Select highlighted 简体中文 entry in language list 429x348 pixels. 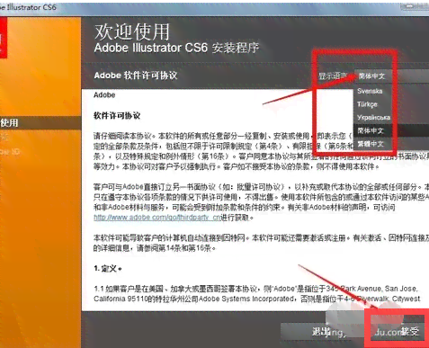pos(371,130)
